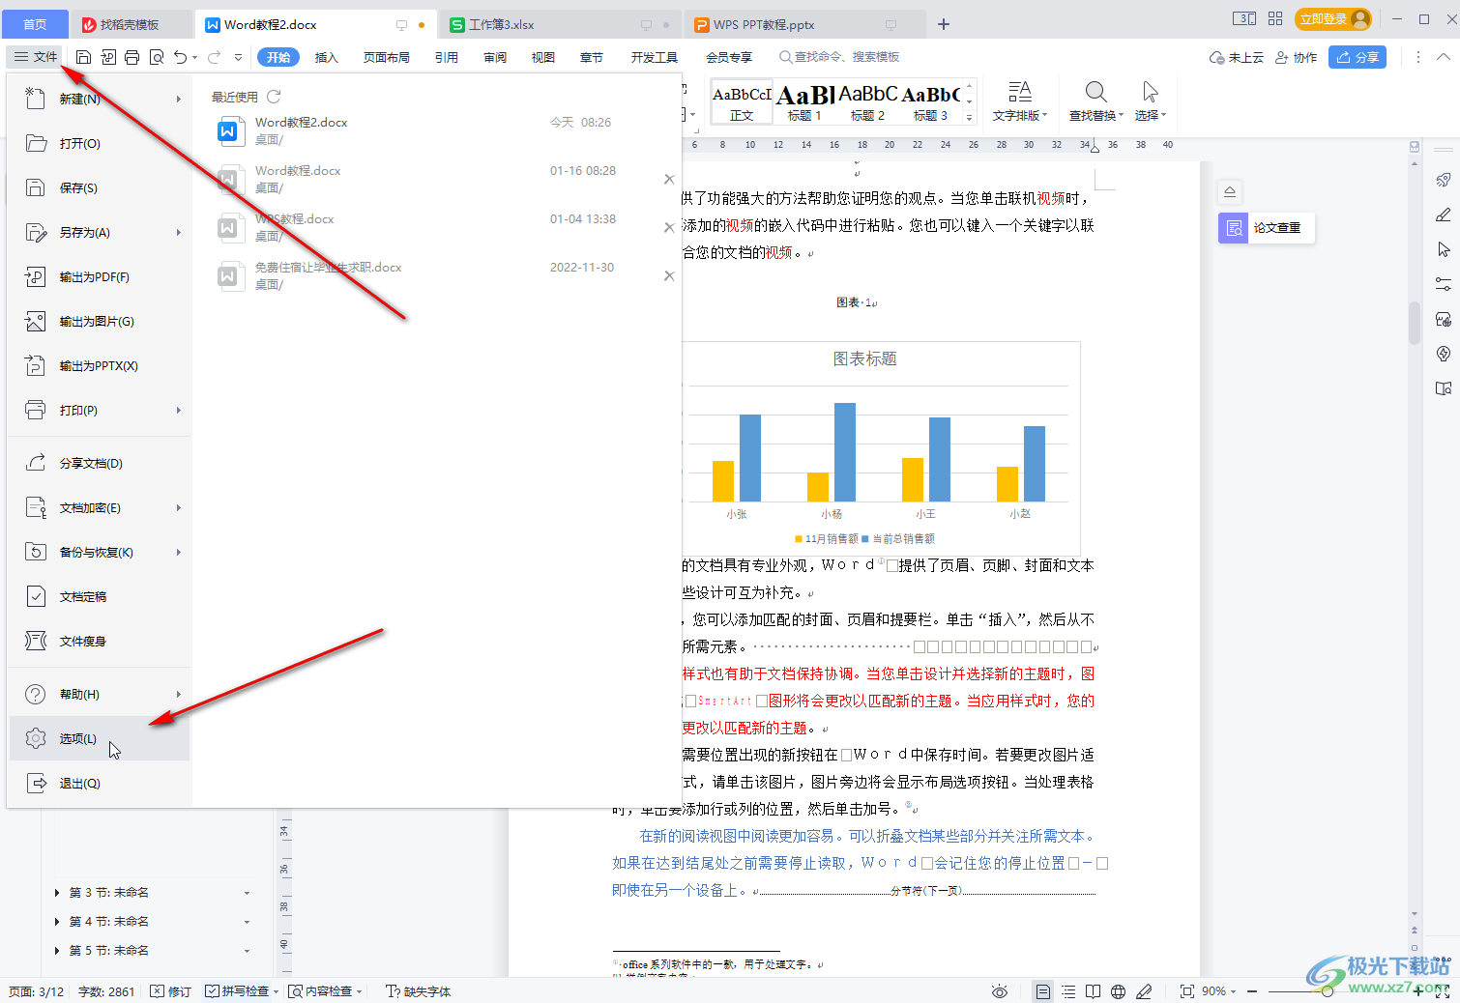
Task: Toggle 修订 track changes in status bar
Action: point(171,991)
